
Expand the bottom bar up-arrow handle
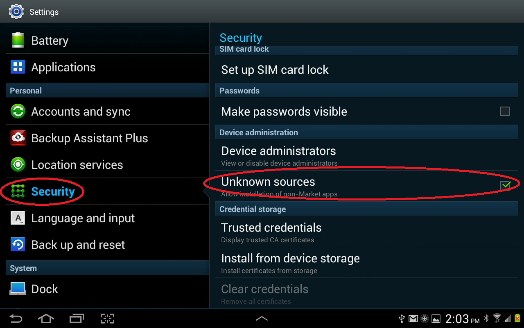[x=262, y=319]
